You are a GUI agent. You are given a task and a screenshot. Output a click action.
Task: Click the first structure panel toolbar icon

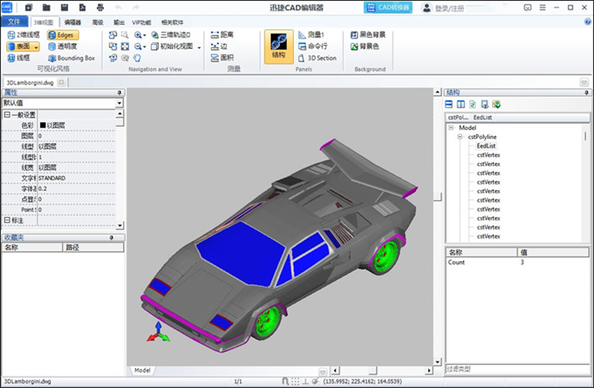449,105
